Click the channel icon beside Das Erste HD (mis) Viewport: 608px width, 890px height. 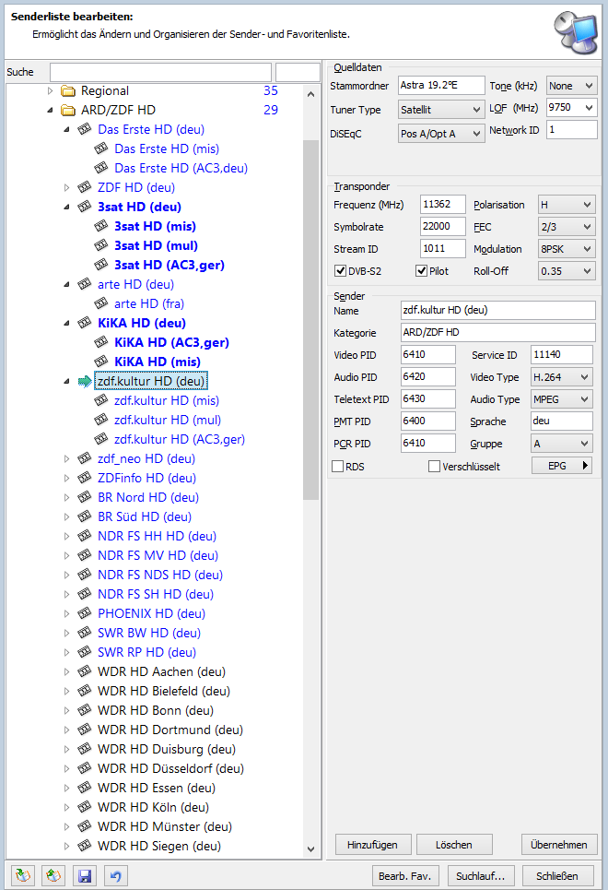pos(101,148)
